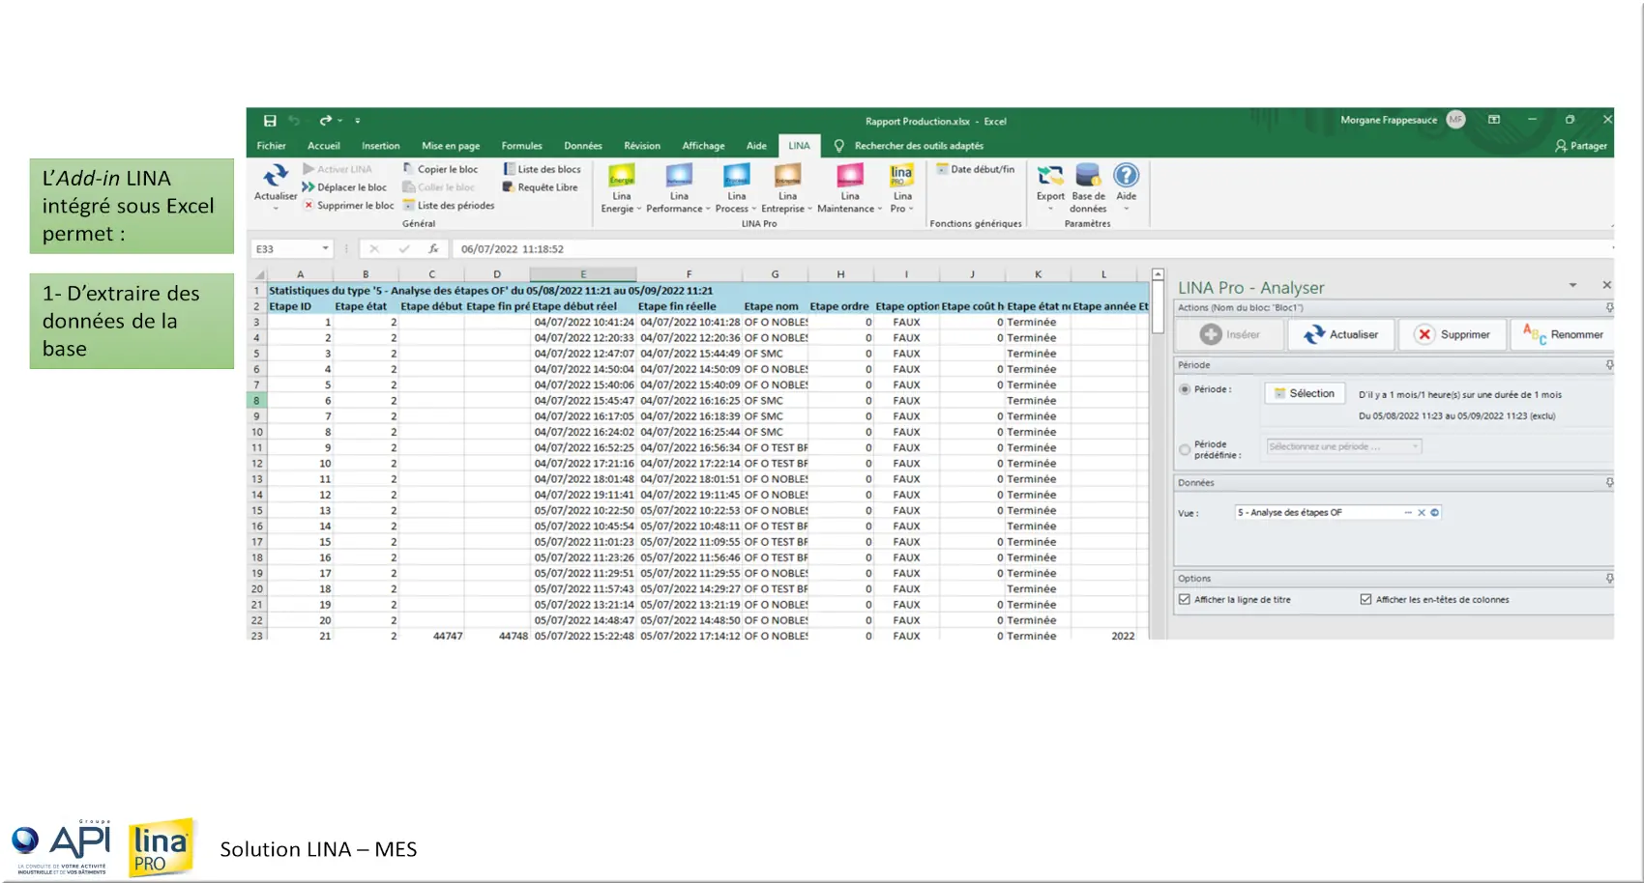Open Lina Maintenance dropdown
The height and width of the screenshot is (883, 1644).
tap(849, 188)
